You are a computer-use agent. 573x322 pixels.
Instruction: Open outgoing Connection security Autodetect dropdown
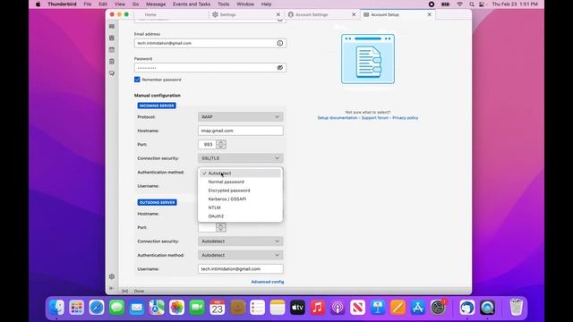241,241
